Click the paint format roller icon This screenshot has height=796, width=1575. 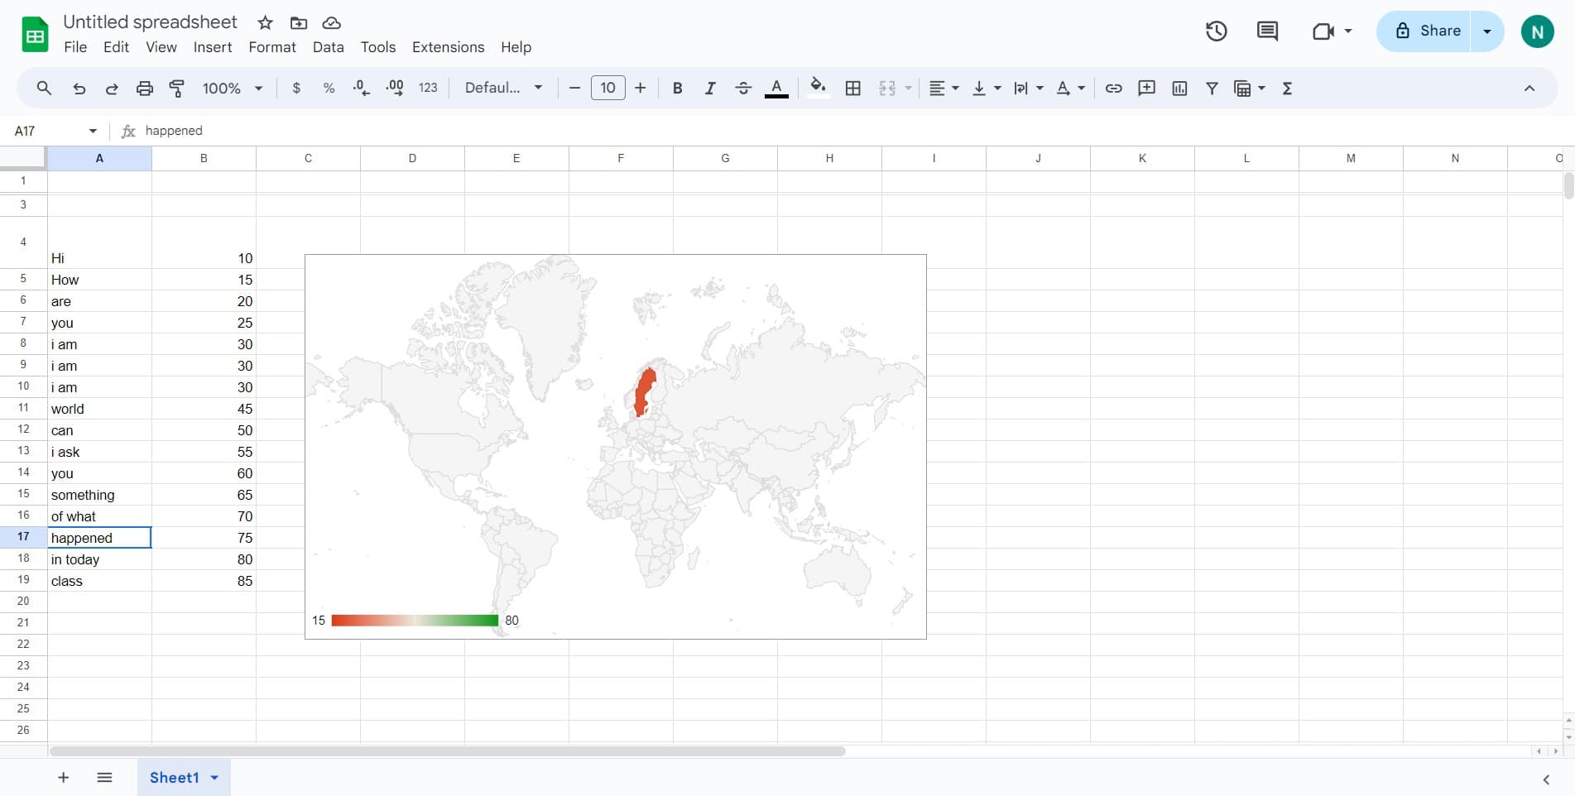[177, 89]
